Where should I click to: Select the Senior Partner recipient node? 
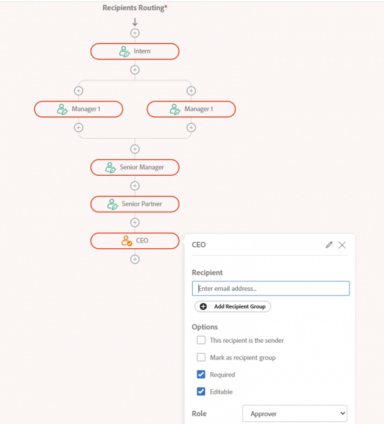pyautogui.click(x=135, y=204)
